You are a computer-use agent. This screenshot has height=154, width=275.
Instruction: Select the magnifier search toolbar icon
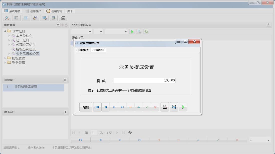click(x=7, y=18)
